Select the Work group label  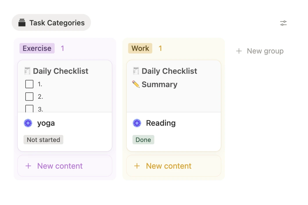pos(140,48)
